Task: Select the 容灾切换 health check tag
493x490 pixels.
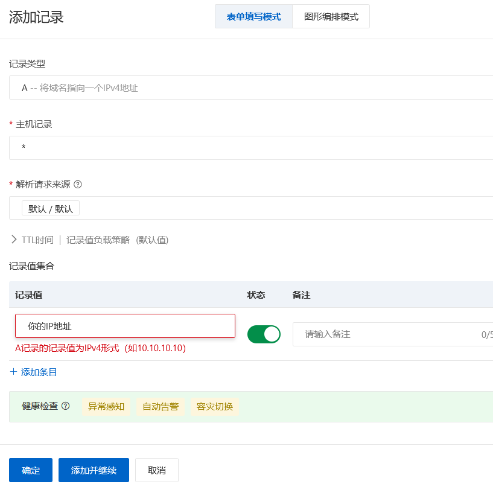Action: 215,406
